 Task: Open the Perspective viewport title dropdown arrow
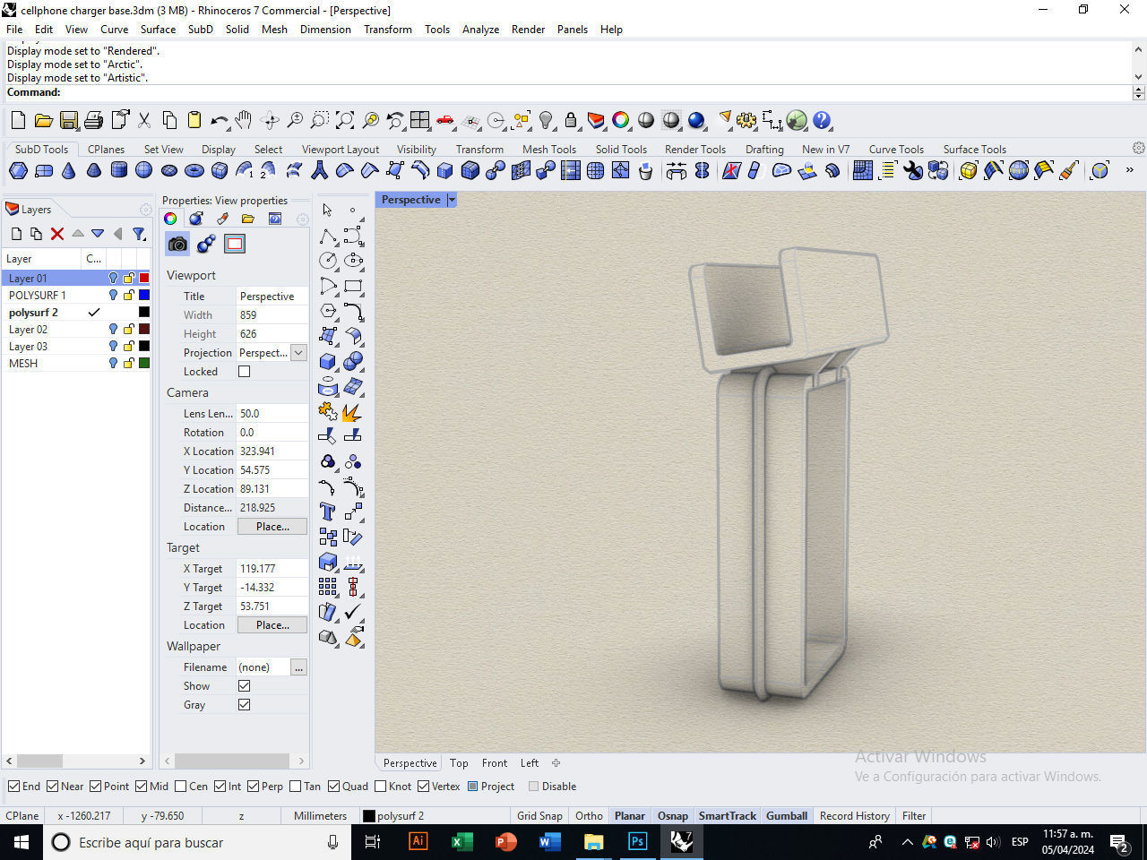[452, 200]
